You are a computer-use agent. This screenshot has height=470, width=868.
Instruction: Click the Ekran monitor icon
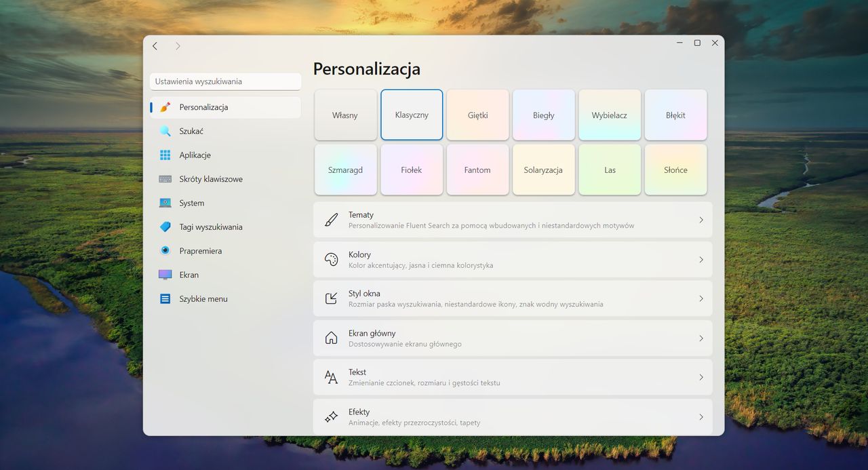coord(165,275)
